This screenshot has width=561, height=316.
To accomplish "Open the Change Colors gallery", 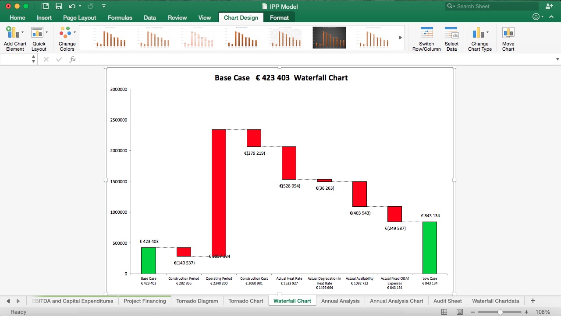I will [66, 37].
